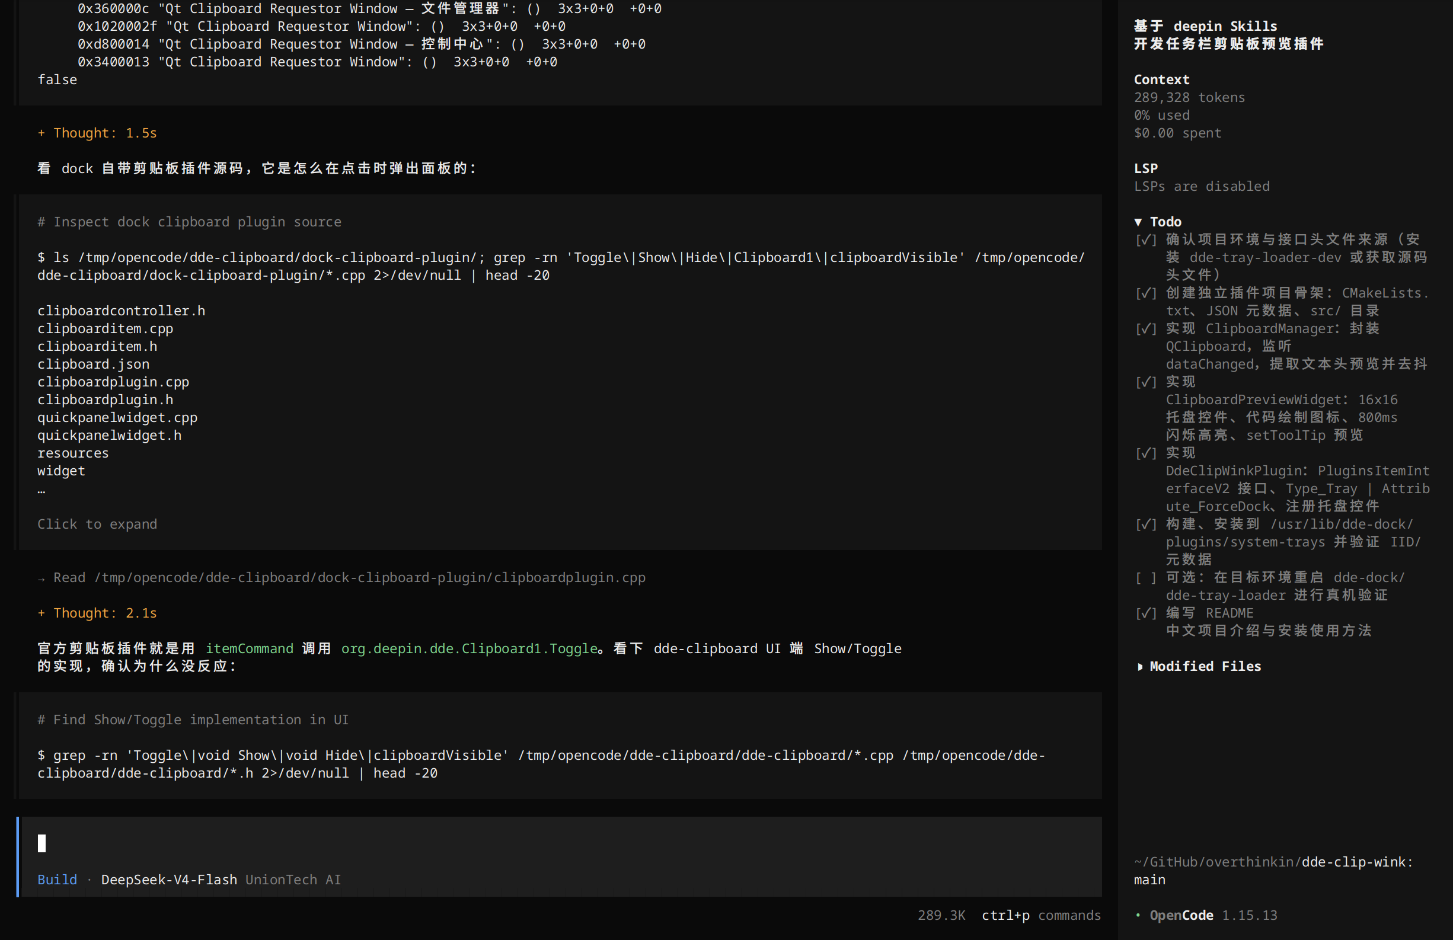Click the 'main' branch name in sidebar
Screen dimensions: 1453x940
click(1149, 880)
